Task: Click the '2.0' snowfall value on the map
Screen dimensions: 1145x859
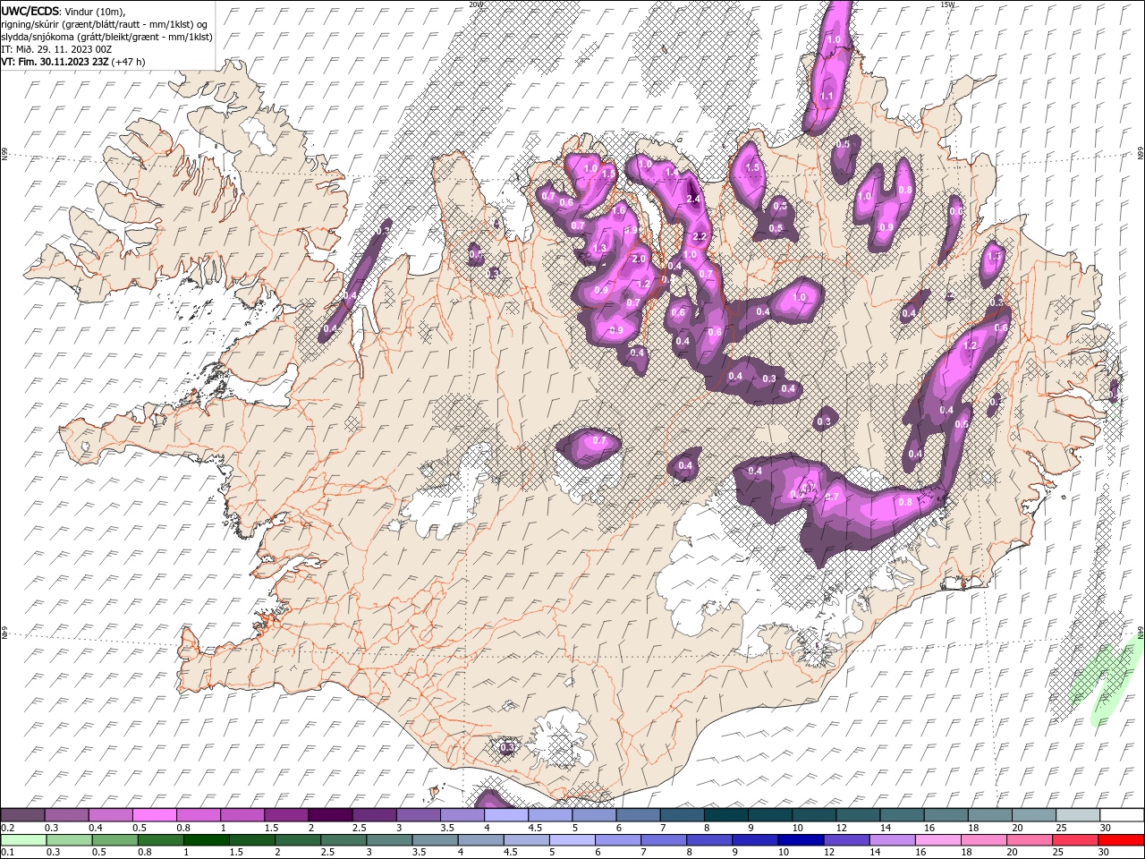Action: click(639, 259)
